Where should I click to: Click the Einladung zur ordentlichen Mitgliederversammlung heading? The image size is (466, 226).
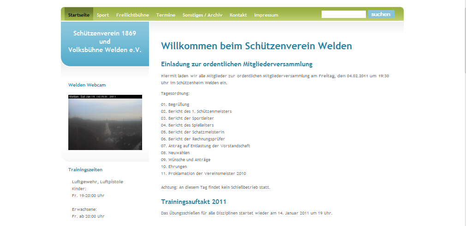[237, 64]
